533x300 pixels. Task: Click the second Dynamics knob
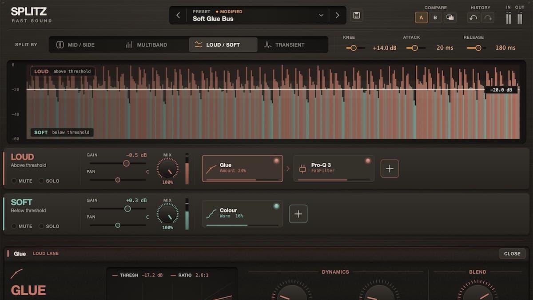[378, 292]
